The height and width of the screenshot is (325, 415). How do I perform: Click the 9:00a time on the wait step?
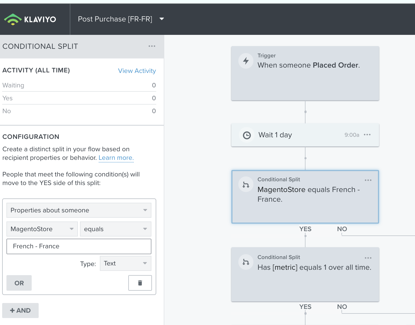coord(352,135)
